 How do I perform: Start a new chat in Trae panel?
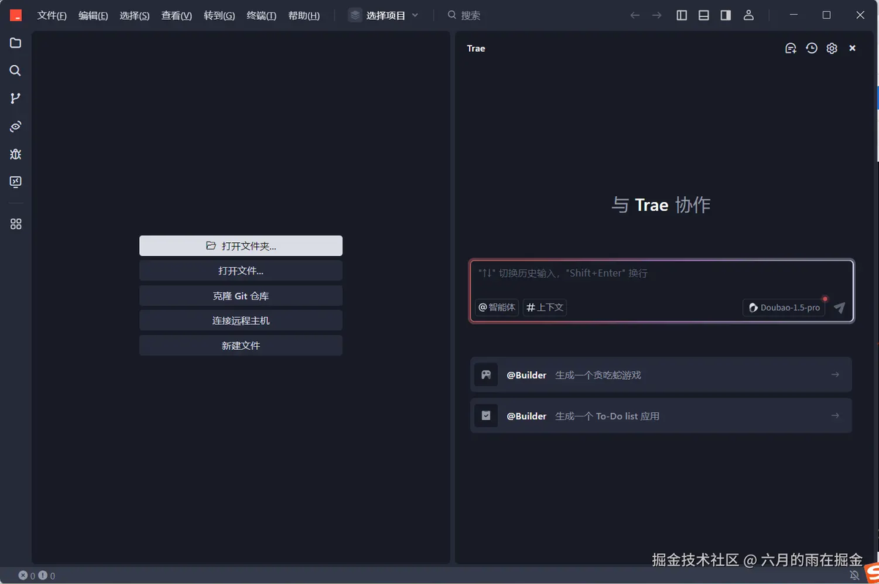(790, 48)
